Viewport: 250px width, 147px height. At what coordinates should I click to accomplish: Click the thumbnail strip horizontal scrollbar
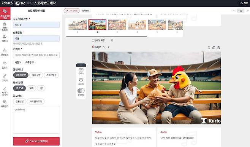pyautogui.click(x=106, y=37)
